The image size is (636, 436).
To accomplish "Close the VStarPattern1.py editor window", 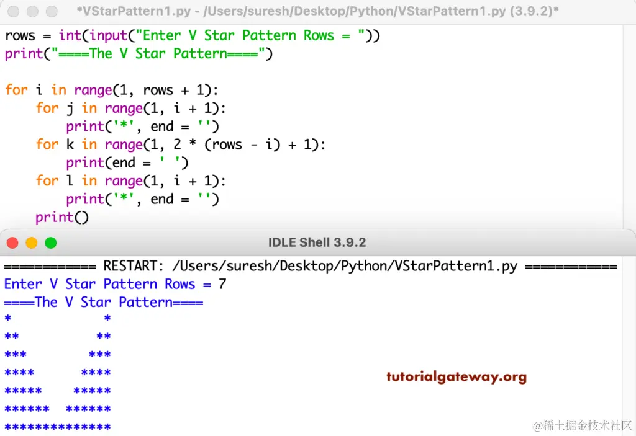I will click(14, 11).
